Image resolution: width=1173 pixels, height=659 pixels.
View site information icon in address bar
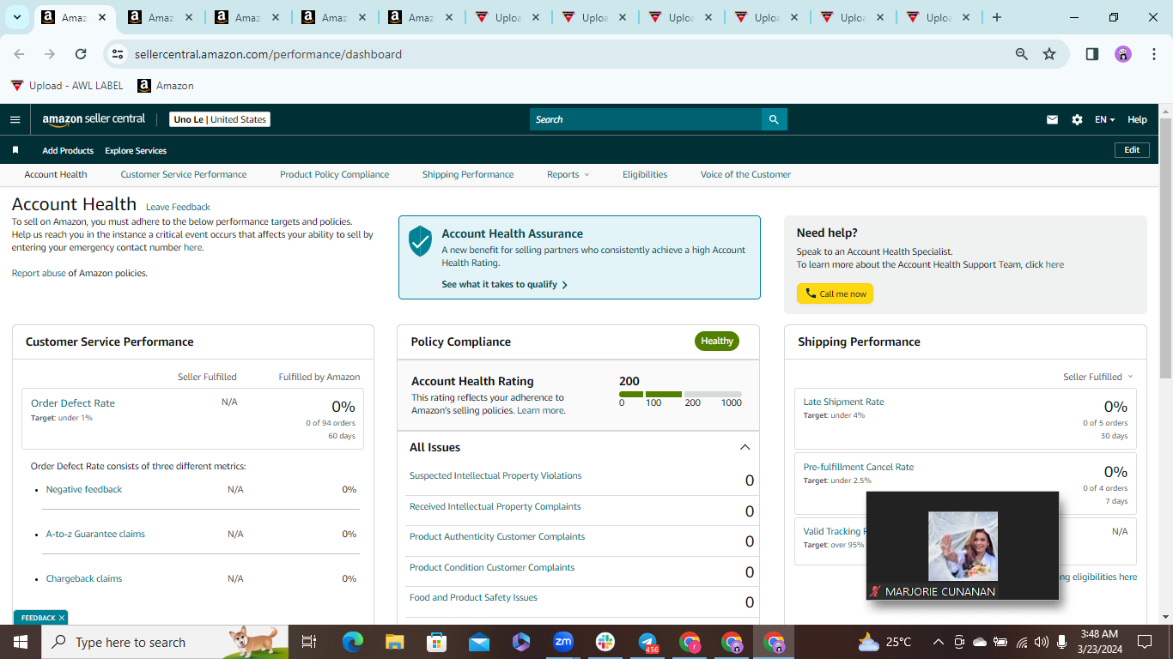119,54
